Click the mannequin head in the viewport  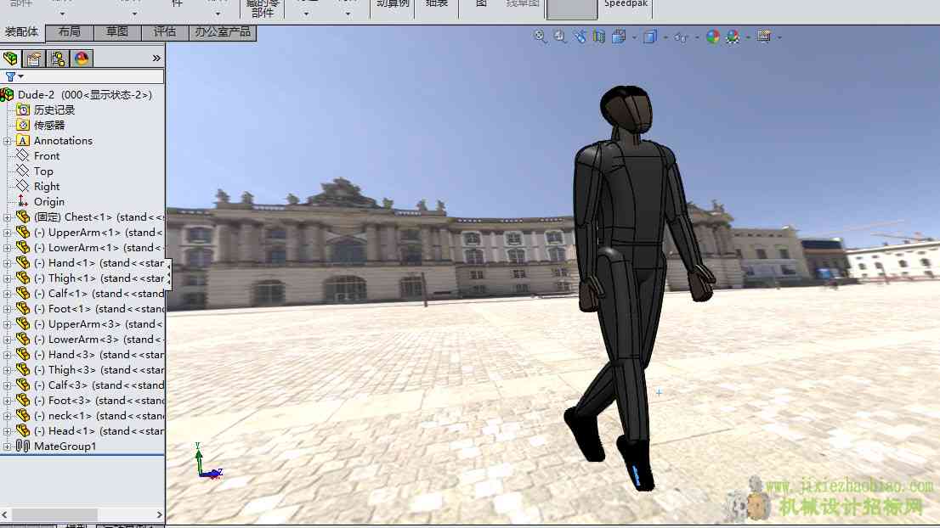(626, 110)
